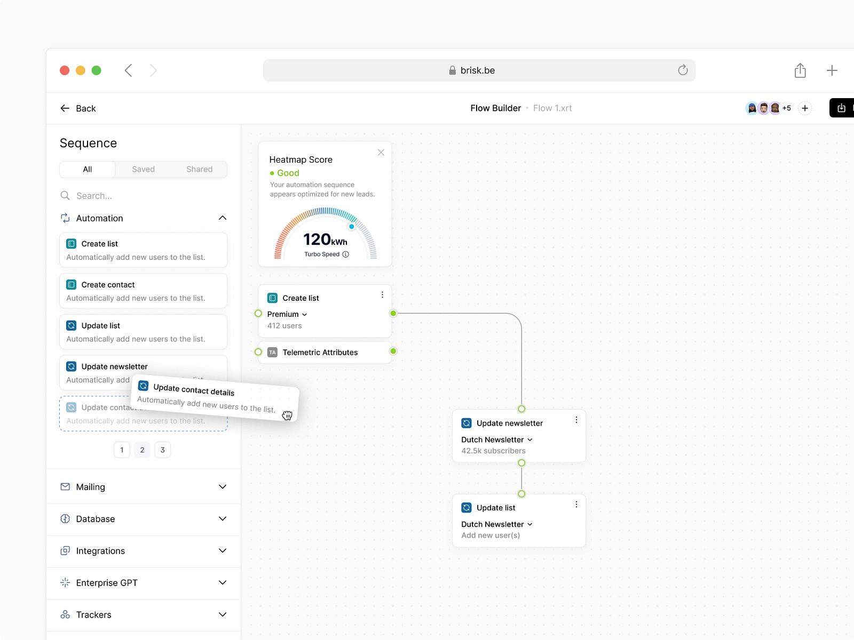854x640 pixels.
Task: Click the Automation loop icon above the list
Action: click(65, 218)
